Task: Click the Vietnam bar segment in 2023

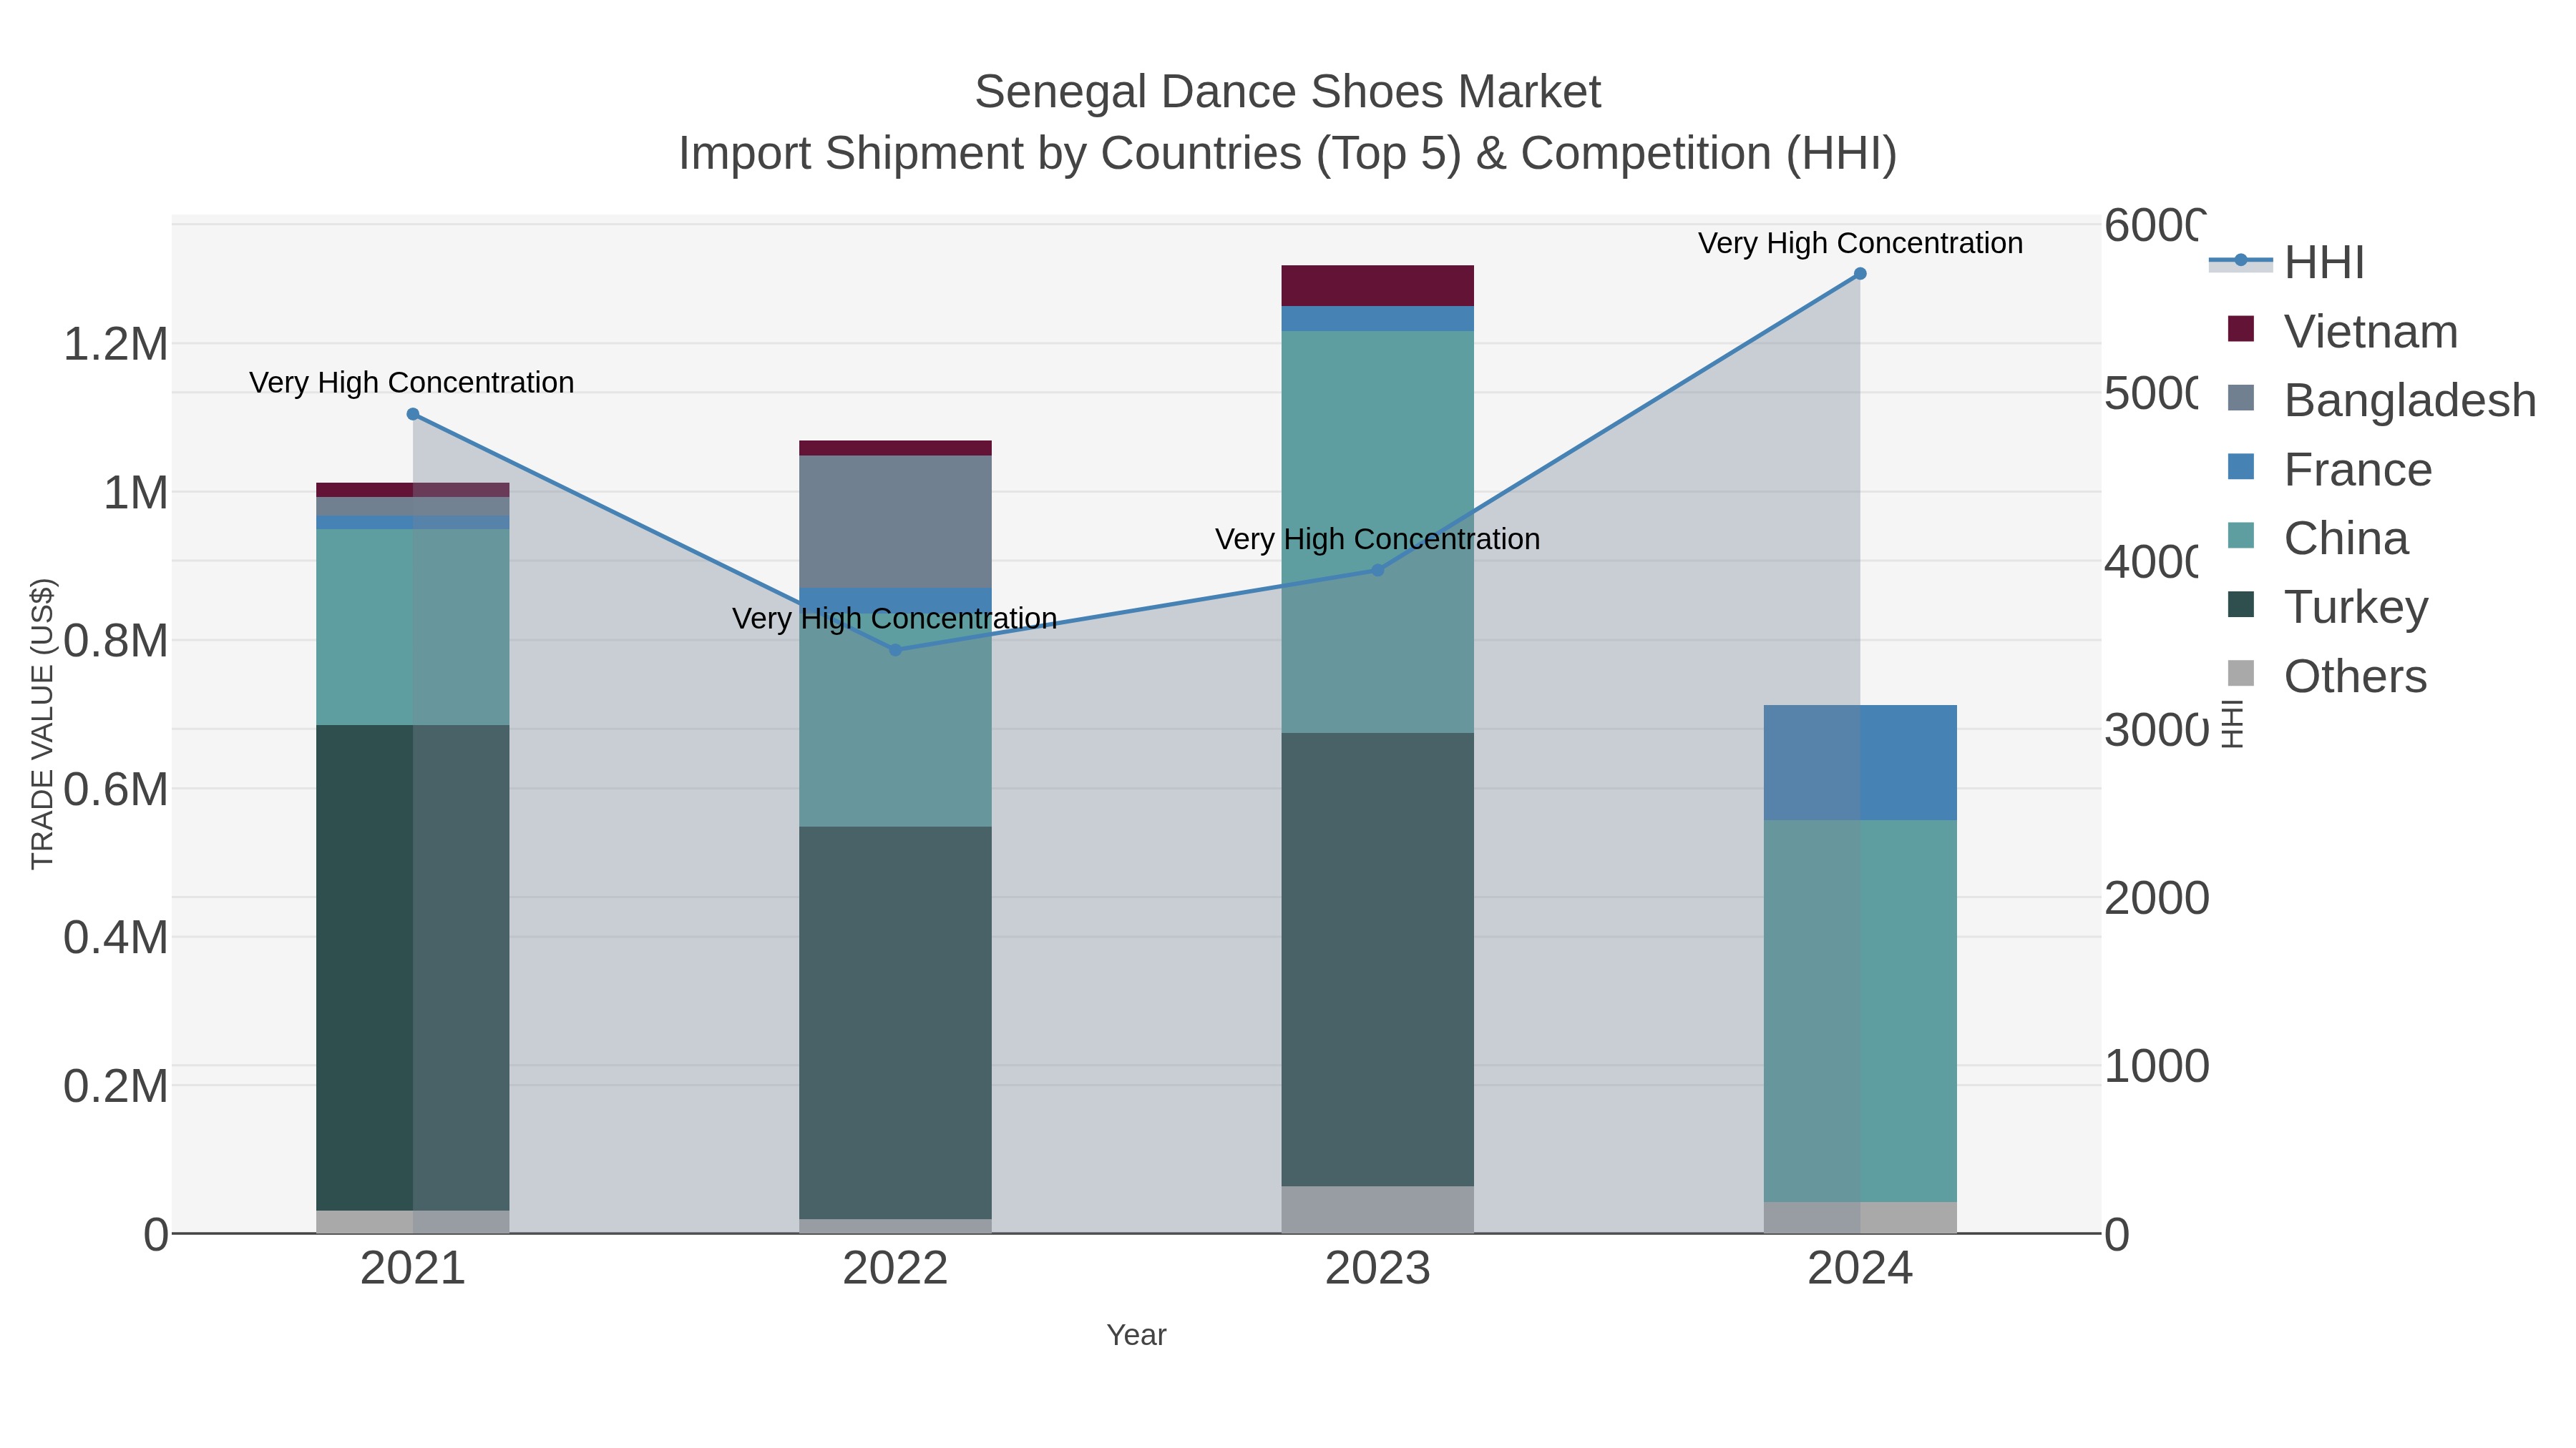Action: point(1377,286)
